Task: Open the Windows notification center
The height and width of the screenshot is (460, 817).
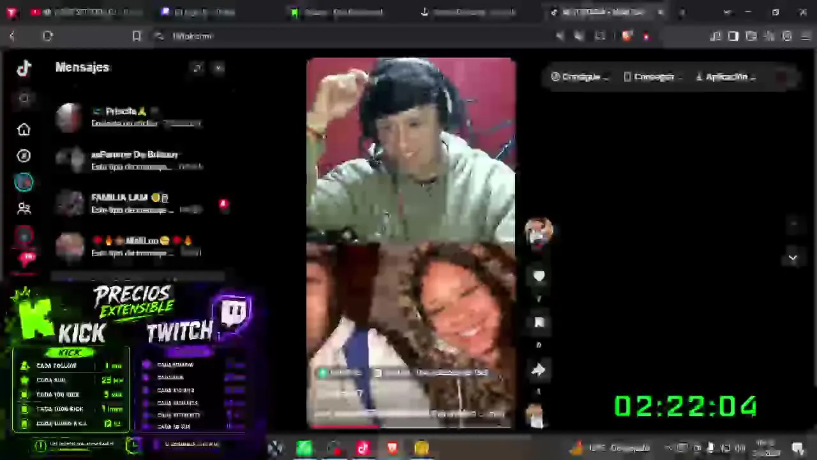Action: pos(798,448)
